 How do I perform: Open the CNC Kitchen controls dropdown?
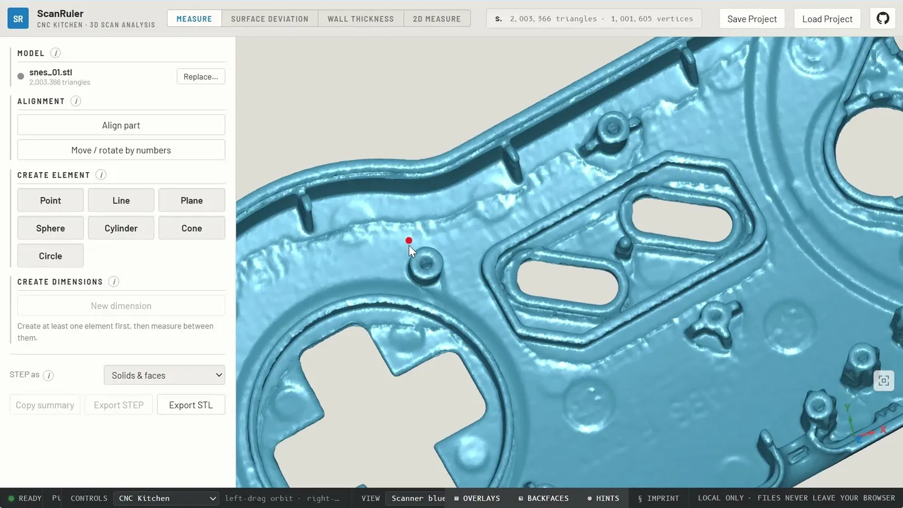(x=166, y=498)
